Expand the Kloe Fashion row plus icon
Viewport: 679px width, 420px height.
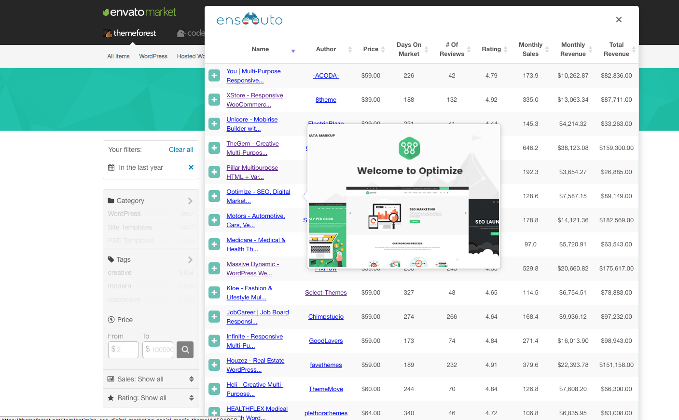pyautogui.click(x=214, y=293)
